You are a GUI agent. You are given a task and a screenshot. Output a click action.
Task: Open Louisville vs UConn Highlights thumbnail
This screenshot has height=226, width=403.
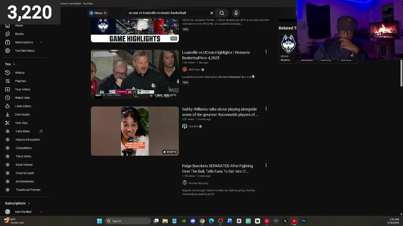click(x=135, y=74)
